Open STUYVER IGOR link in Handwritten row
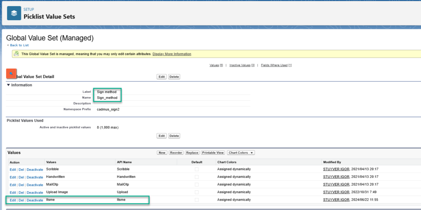This screenshot has height=210, width=421. (336, 177)
